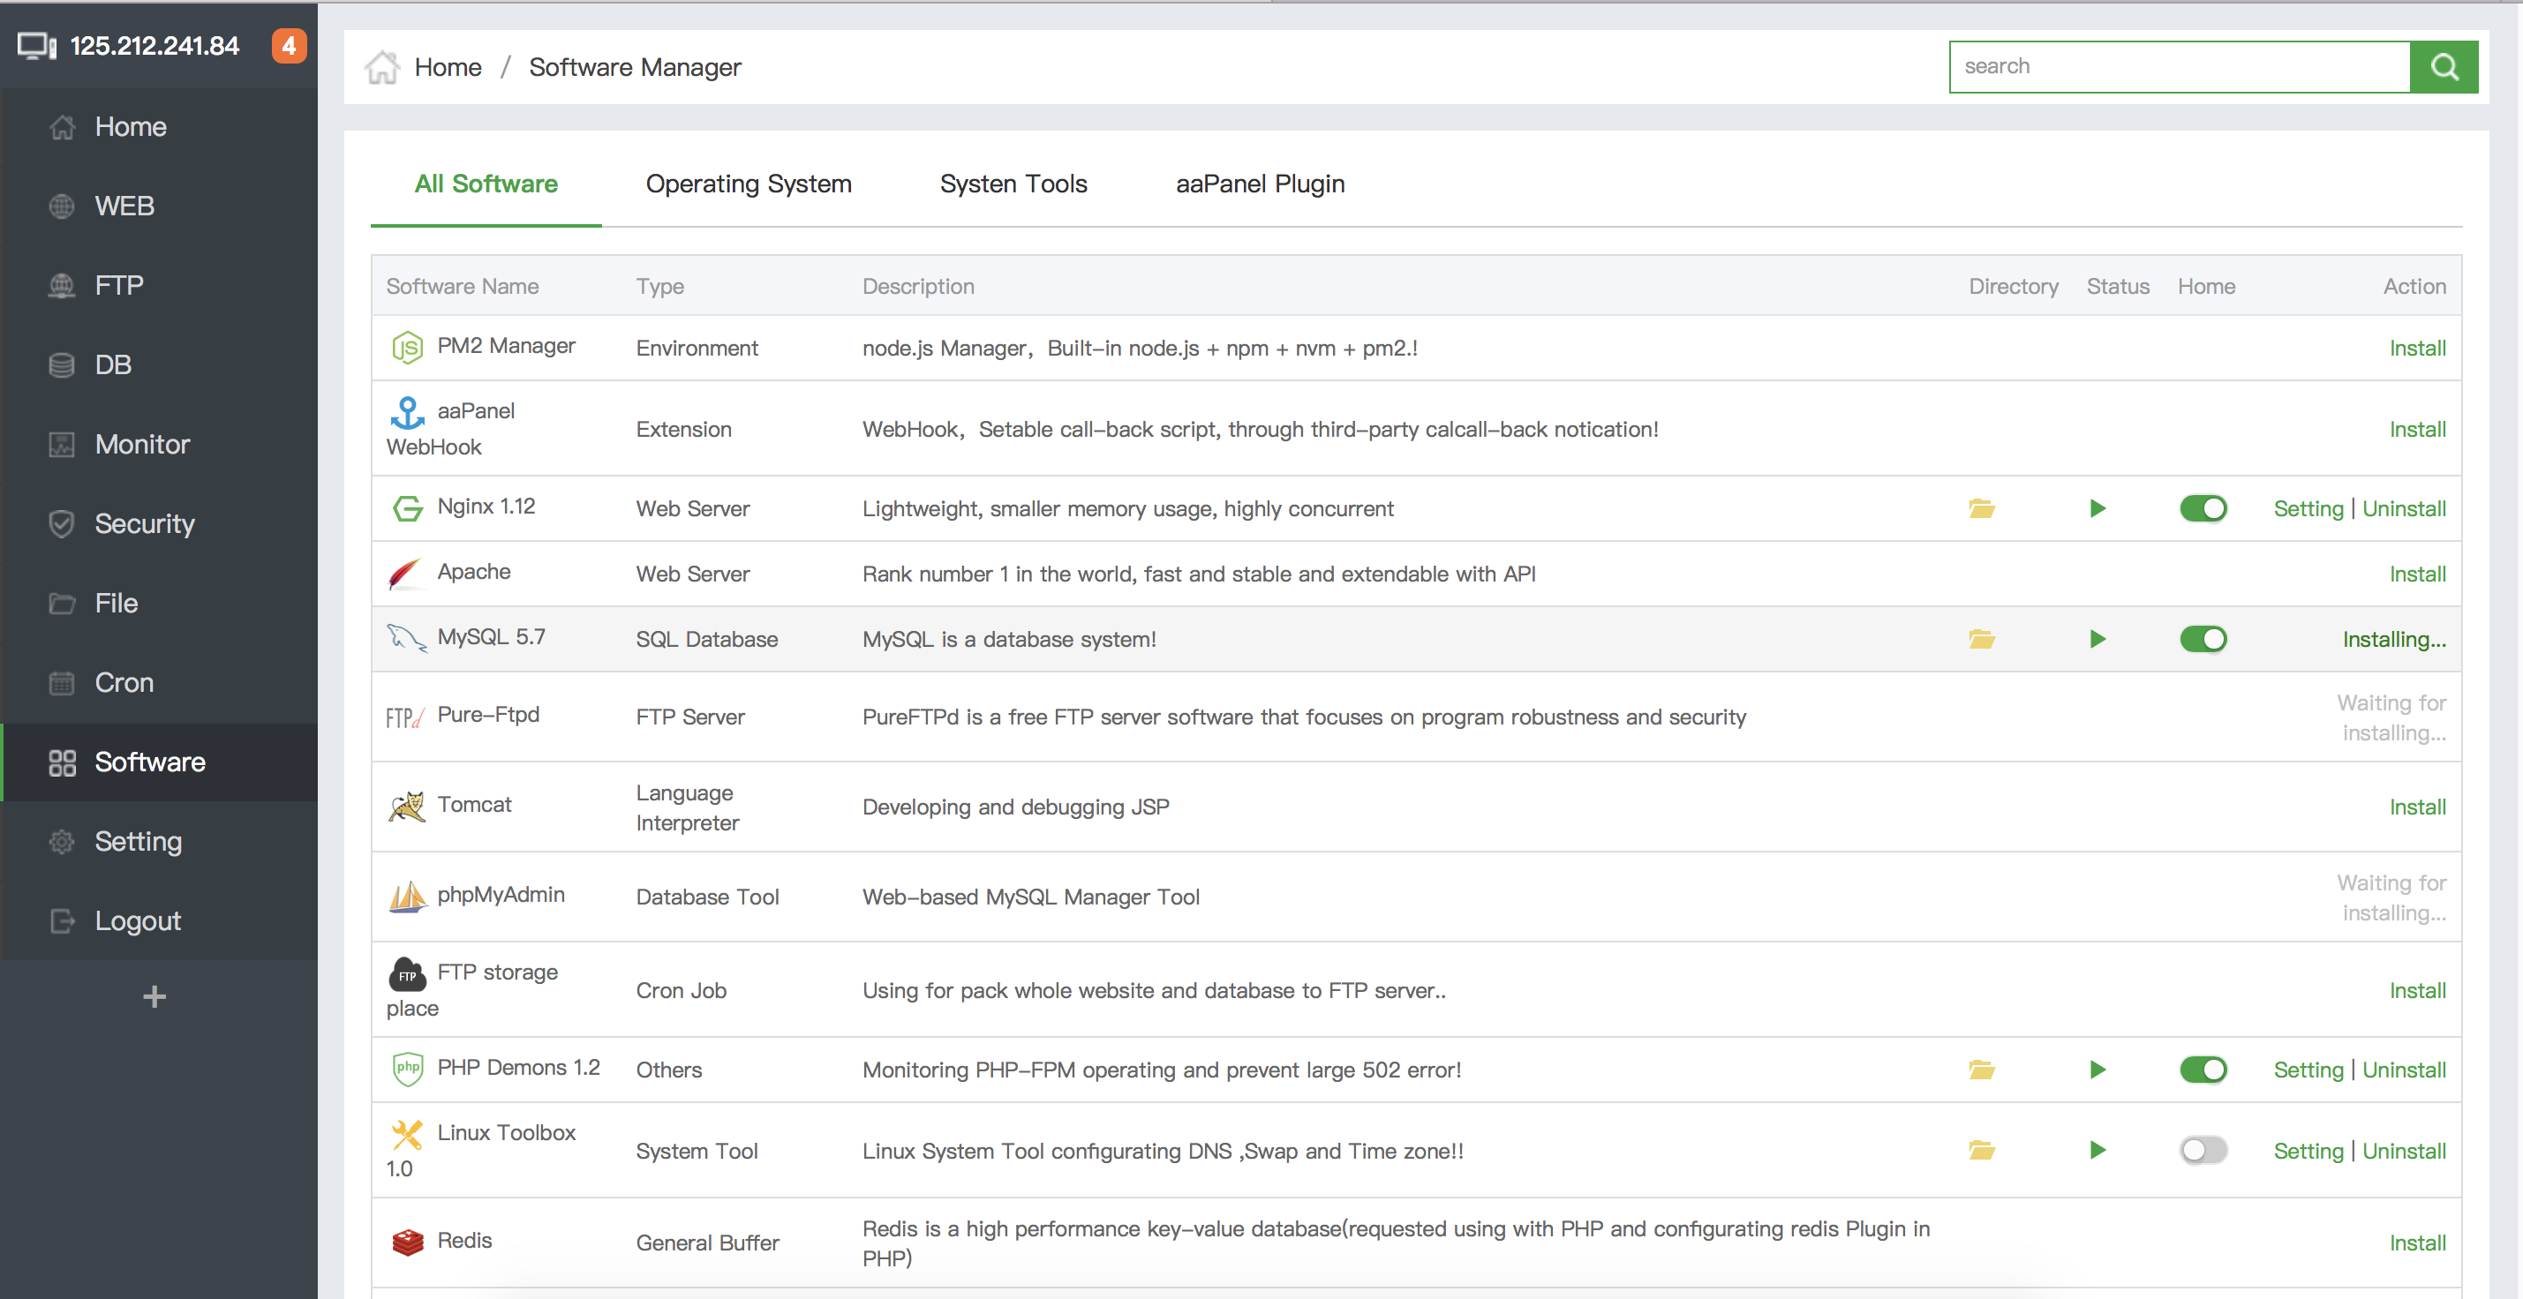Click the PHP Demons 1.2 folder icon
Viewport: 2523px width, 1299px height.
(1981, 1069)
